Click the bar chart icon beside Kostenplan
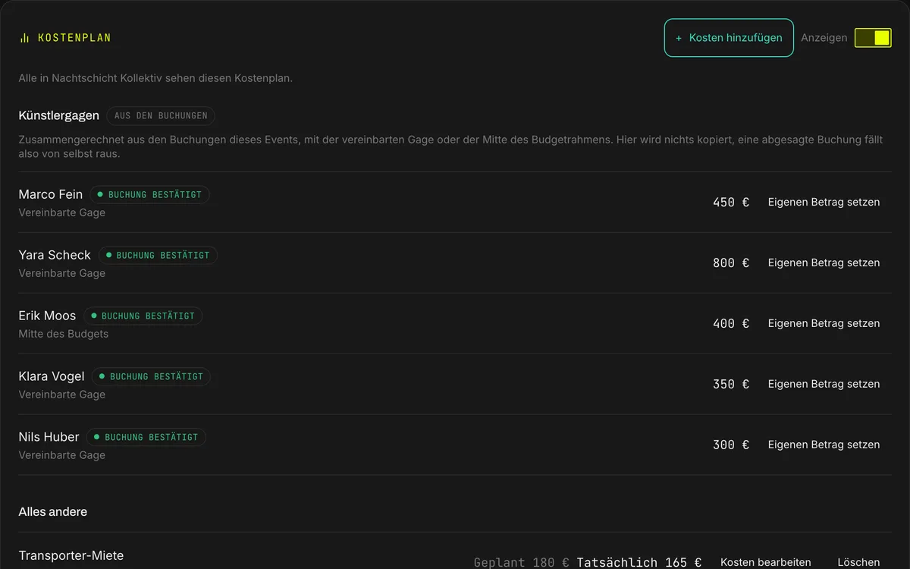The width and height of the screenshot is (910, 569). pos(24,38)
